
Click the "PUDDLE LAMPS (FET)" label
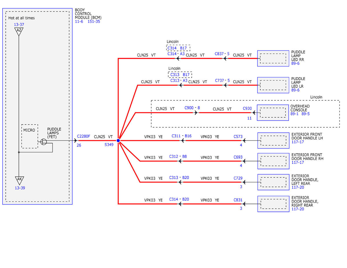pyautogui.click(x=54, y=133)
